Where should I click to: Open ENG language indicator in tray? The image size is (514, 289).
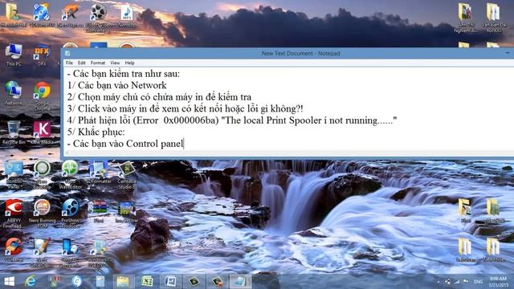[x=478, y=282]
